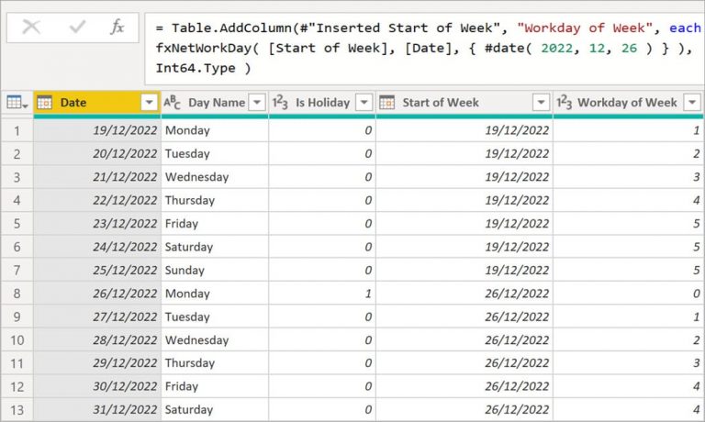The image size is (705, 422).
Task: Click Day Name cell Monday in row 8
Action: (x=215, y=294)
